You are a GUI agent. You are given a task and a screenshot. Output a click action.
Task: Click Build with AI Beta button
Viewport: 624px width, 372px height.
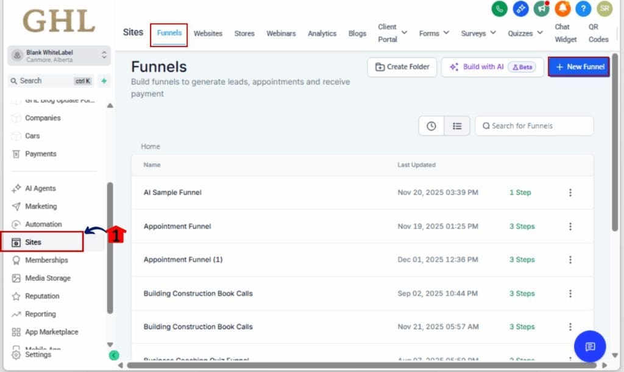point(492,67)
